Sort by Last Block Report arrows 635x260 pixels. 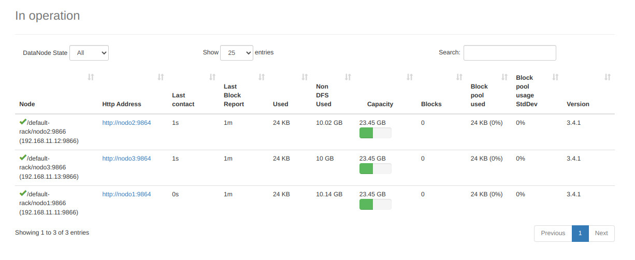(262, 77)
